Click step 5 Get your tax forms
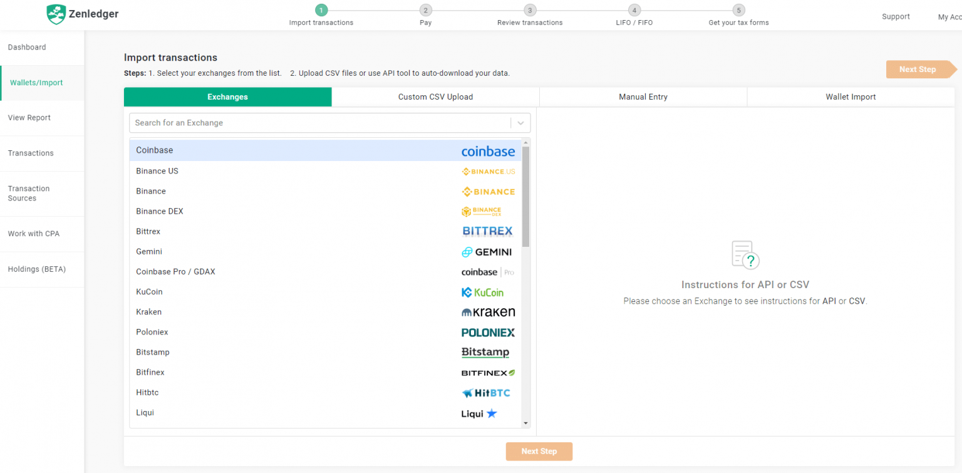The width and height of the screenshot is (962, 473). 738,16
